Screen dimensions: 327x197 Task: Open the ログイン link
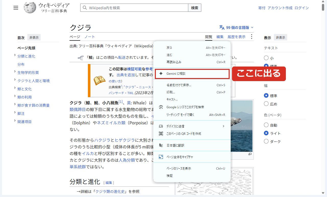point(302,8)
